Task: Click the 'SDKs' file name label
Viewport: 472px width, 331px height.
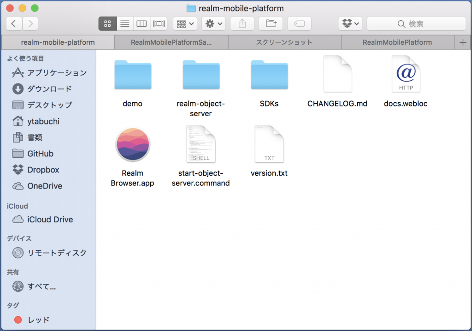Action: (x=269, y=104)
